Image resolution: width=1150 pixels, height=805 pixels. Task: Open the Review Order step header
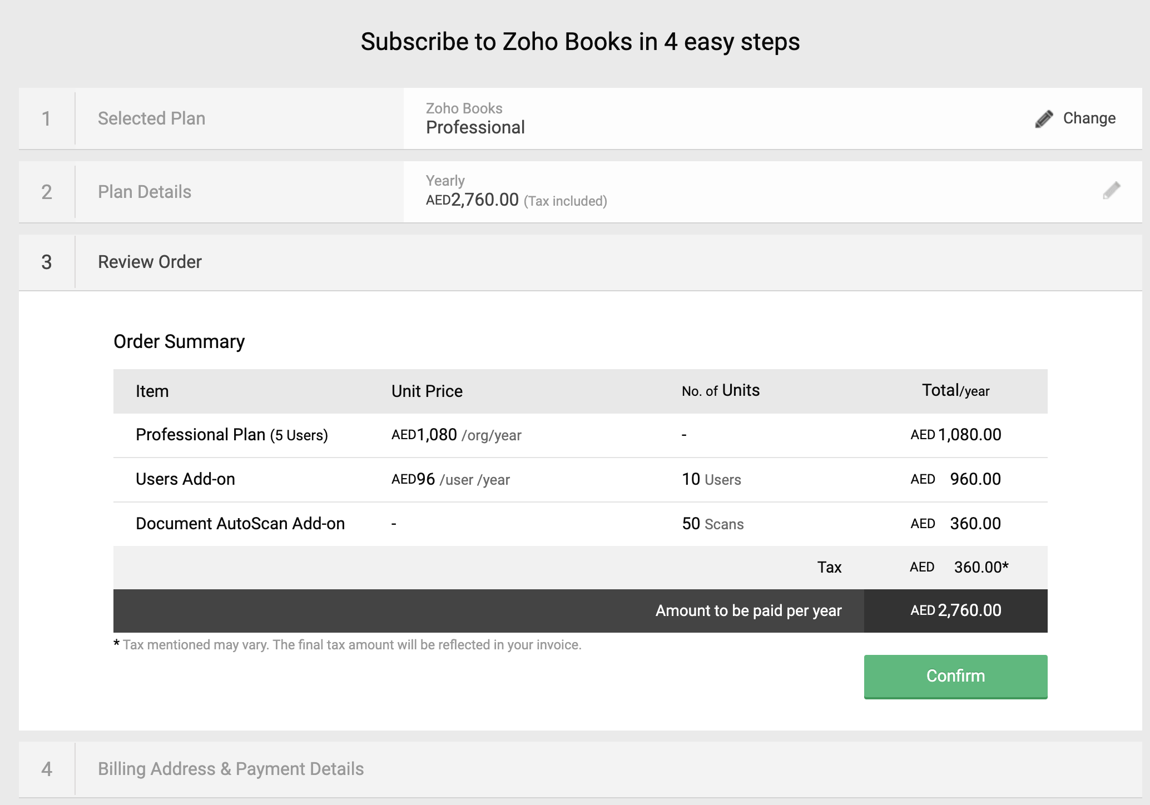150,262
